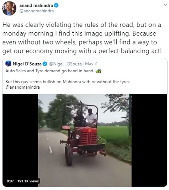This screenshot has height=190, width=169.
Task: Click the @anandmahindra mention in quoted tweet
Action: (23, 87)
